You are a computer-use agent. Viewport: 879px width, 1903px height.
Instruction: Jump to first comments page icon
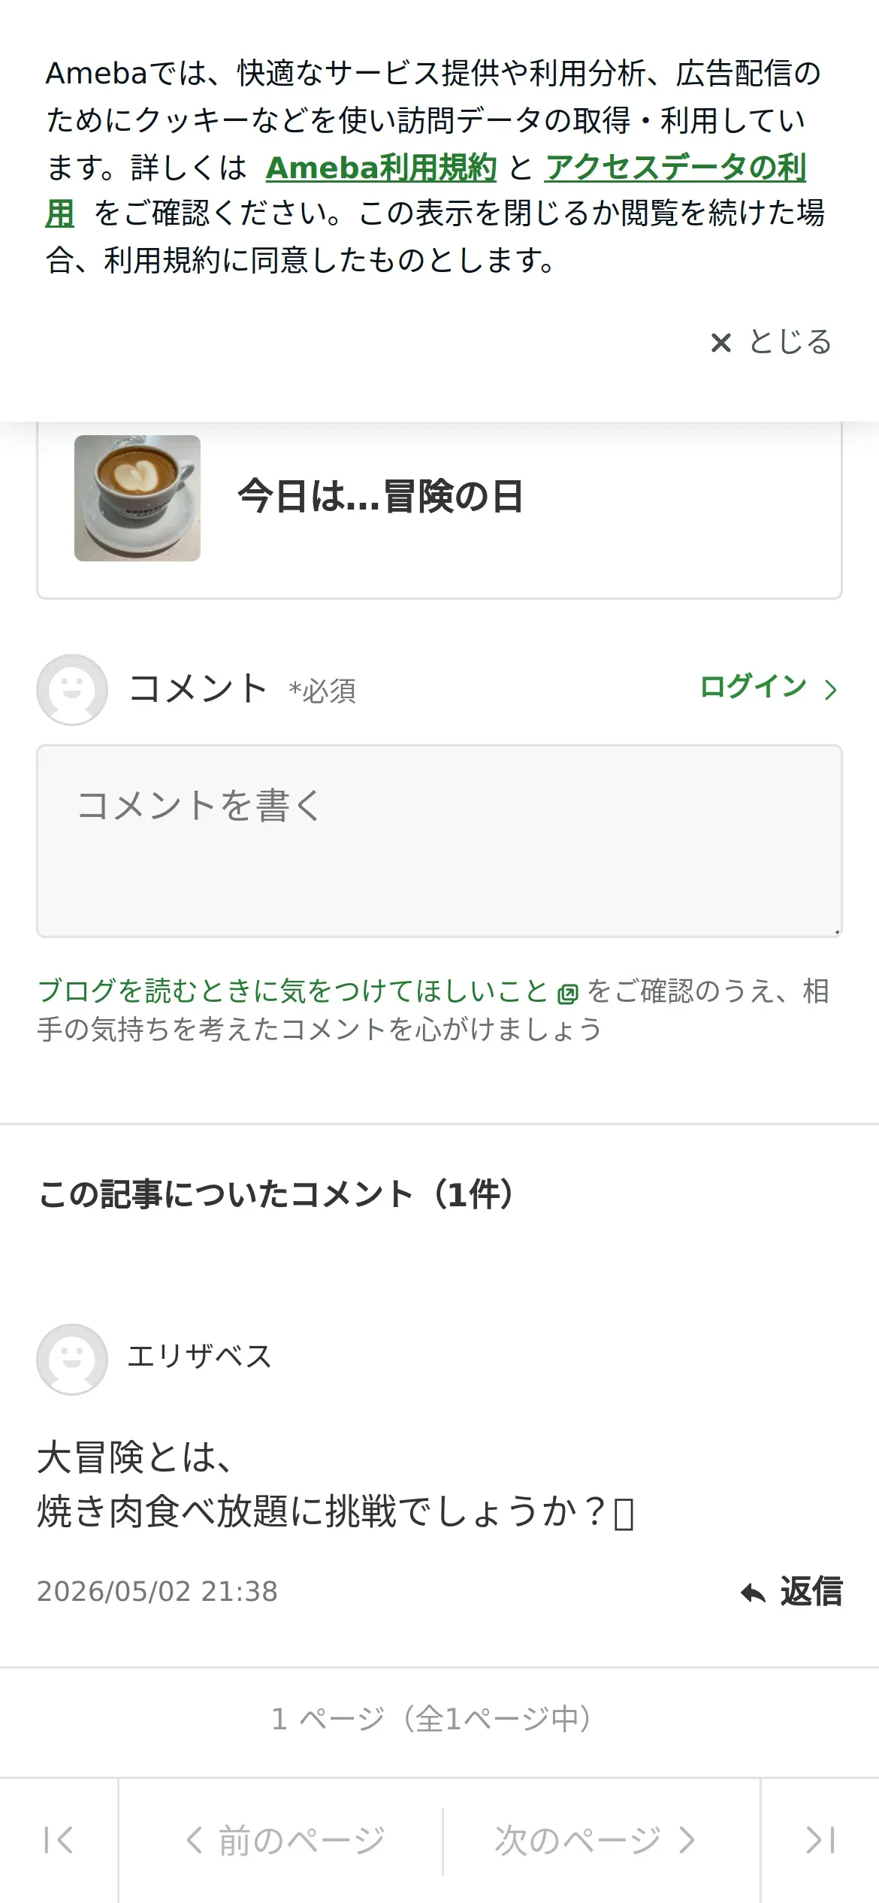pyautogui.click(x=59, y=1840)
